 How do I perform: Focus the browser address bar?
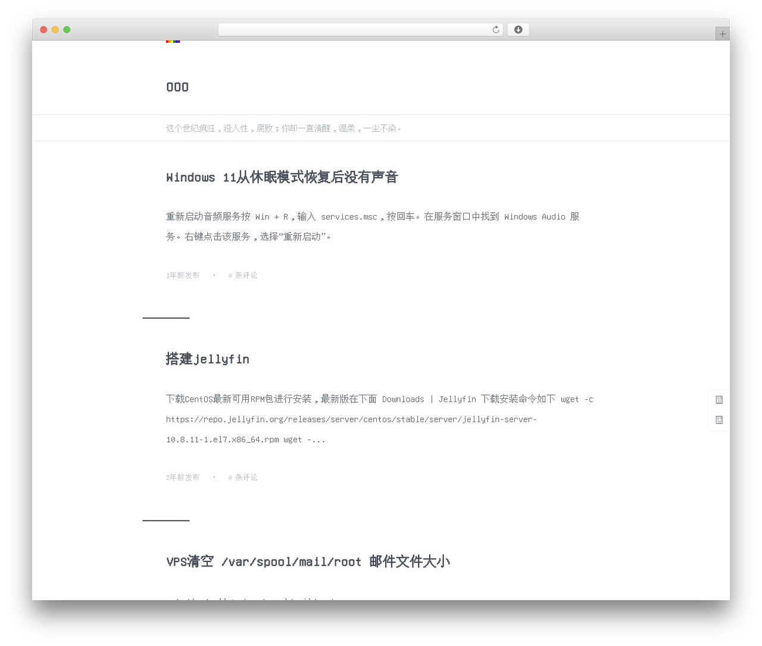pyautogui.click(x=360, y=30)
